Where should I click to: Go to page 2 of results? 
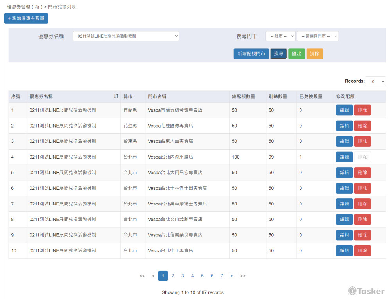pos(173,276)
